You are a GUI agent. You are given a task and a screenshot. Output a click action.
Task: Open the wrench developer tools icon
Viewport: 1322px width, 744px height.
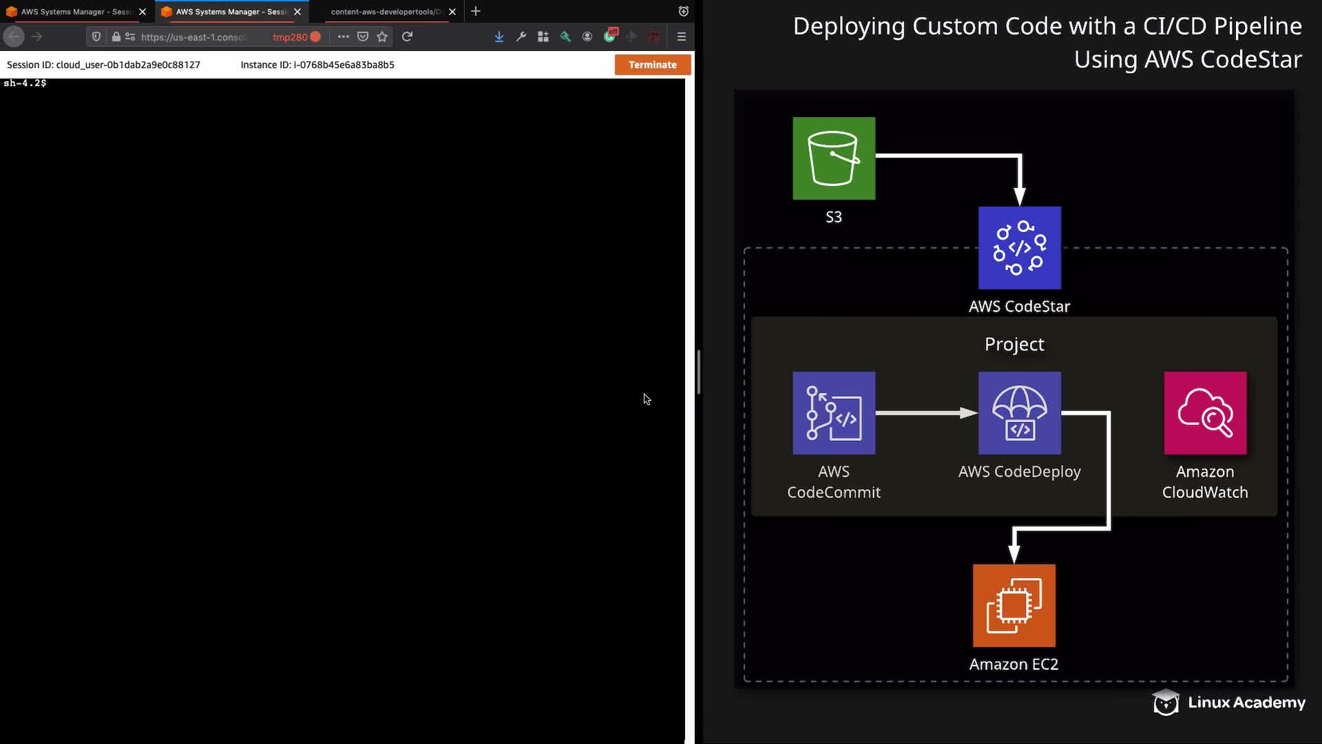(x=521, y=37)
